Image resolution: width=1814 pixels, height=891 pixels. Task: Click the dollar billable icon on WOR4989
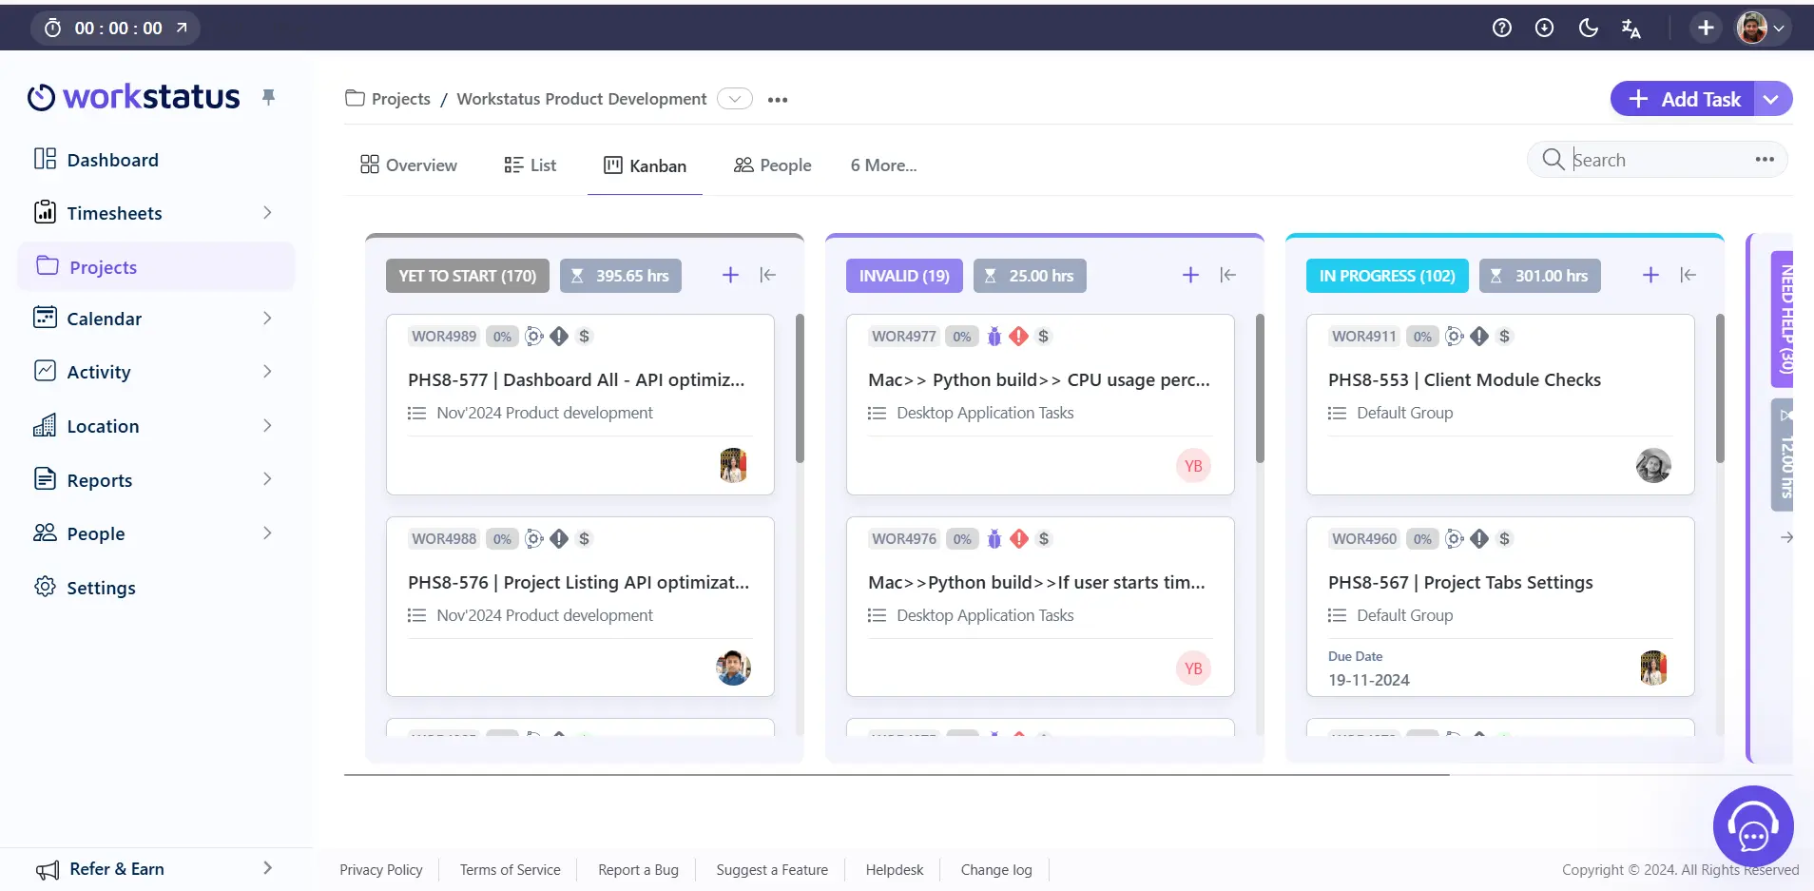coord(584,336)
